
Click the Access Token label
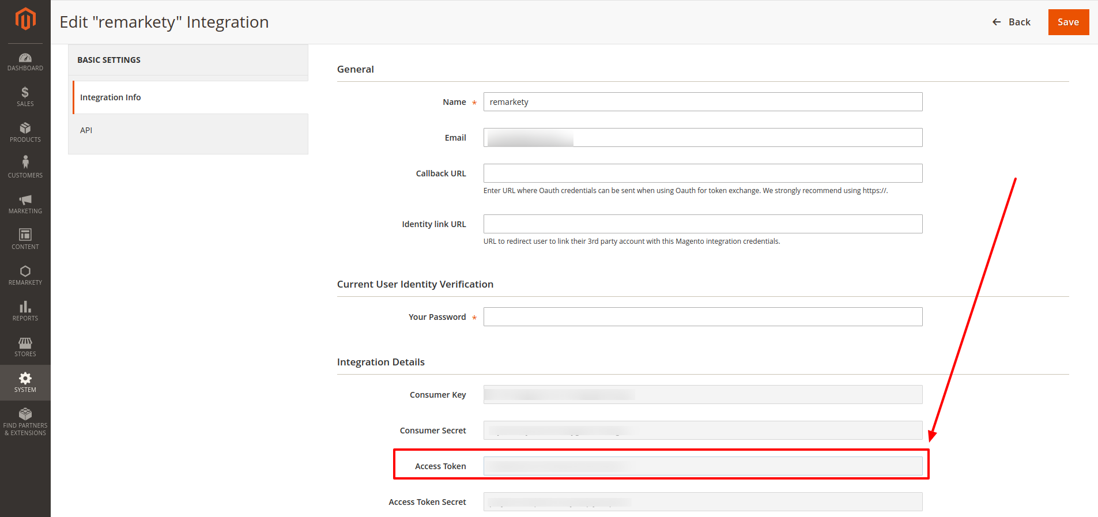(x=440, y=466)
